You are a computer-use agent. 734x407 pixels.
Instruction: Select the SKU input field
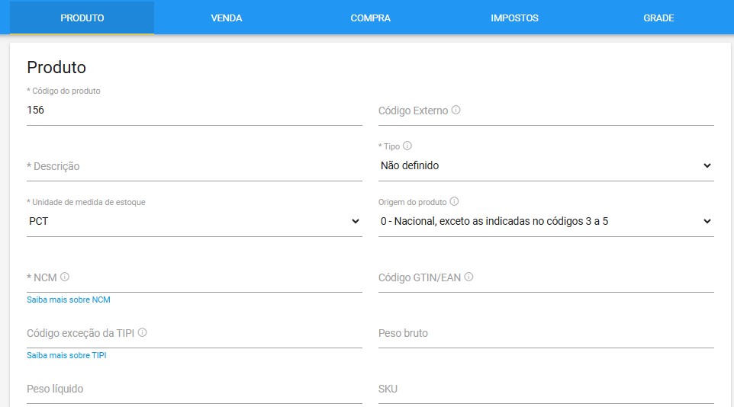pos(546,389)
